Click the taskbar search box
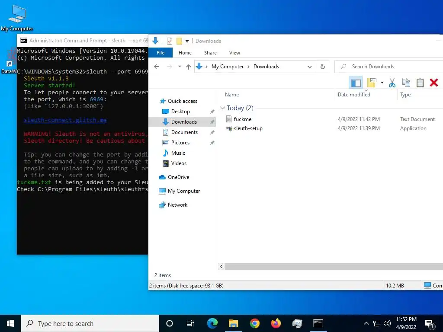443x332 pixels. click(x=90, y=323)
